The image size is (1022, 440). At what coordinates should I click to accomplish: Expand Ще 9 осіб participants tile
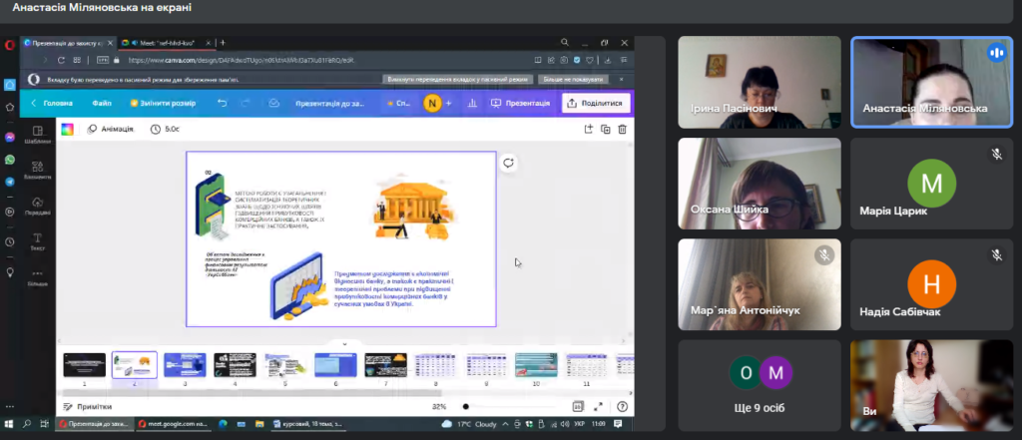coord(760,385)
